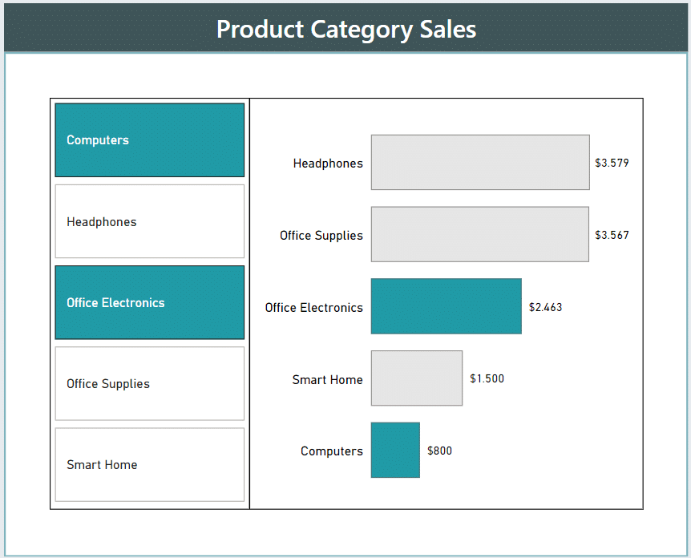The height and width of the screenshot is (558, 691).
Task: Click the Headphones bar in the chart
Action: [x=479, y=163]
